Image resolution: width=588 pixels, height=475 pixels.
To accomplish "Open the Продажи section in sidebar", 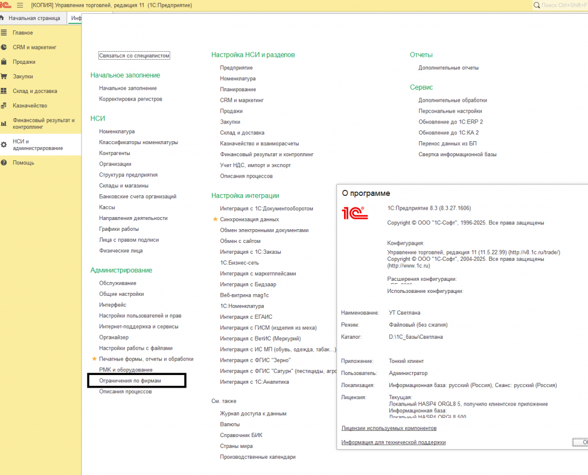I will coord(24,62).
